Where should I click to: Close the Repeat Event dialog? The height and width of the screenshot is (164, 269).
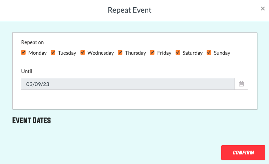pyautogui.click(x=263, y=9)
